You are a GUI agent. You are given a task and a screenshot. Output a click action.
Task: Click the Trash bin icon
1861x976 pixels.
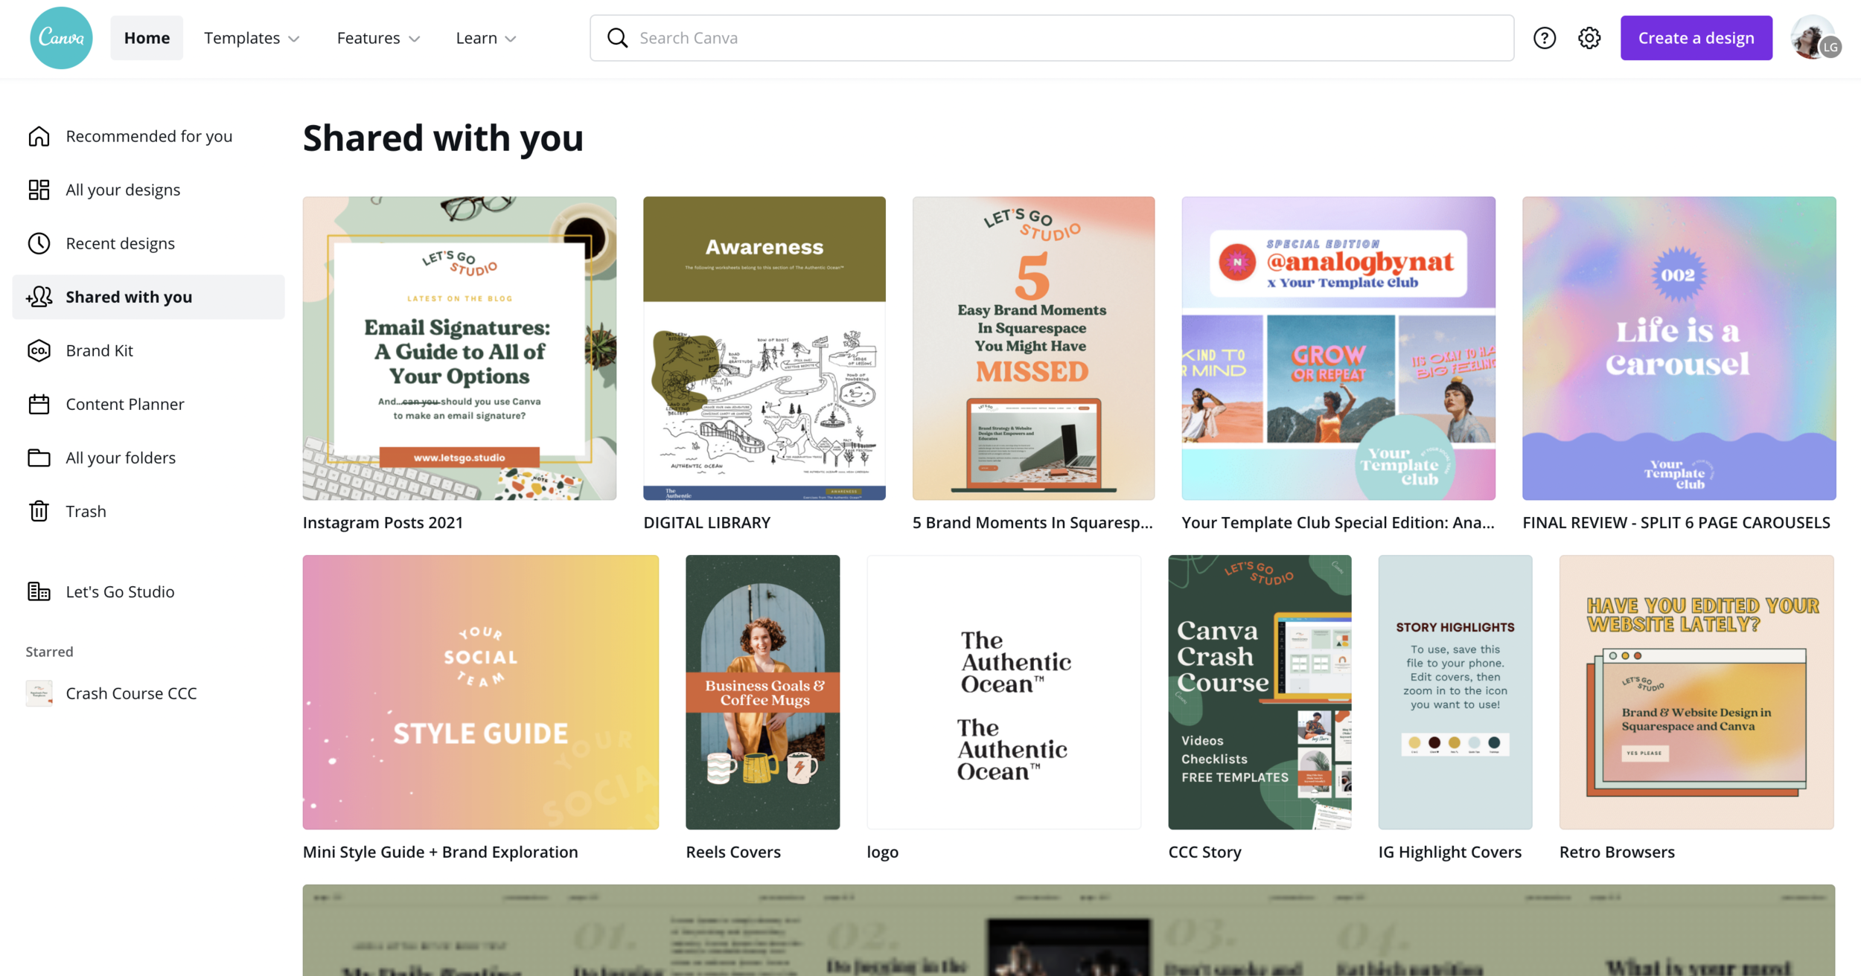tap(39, 511)
